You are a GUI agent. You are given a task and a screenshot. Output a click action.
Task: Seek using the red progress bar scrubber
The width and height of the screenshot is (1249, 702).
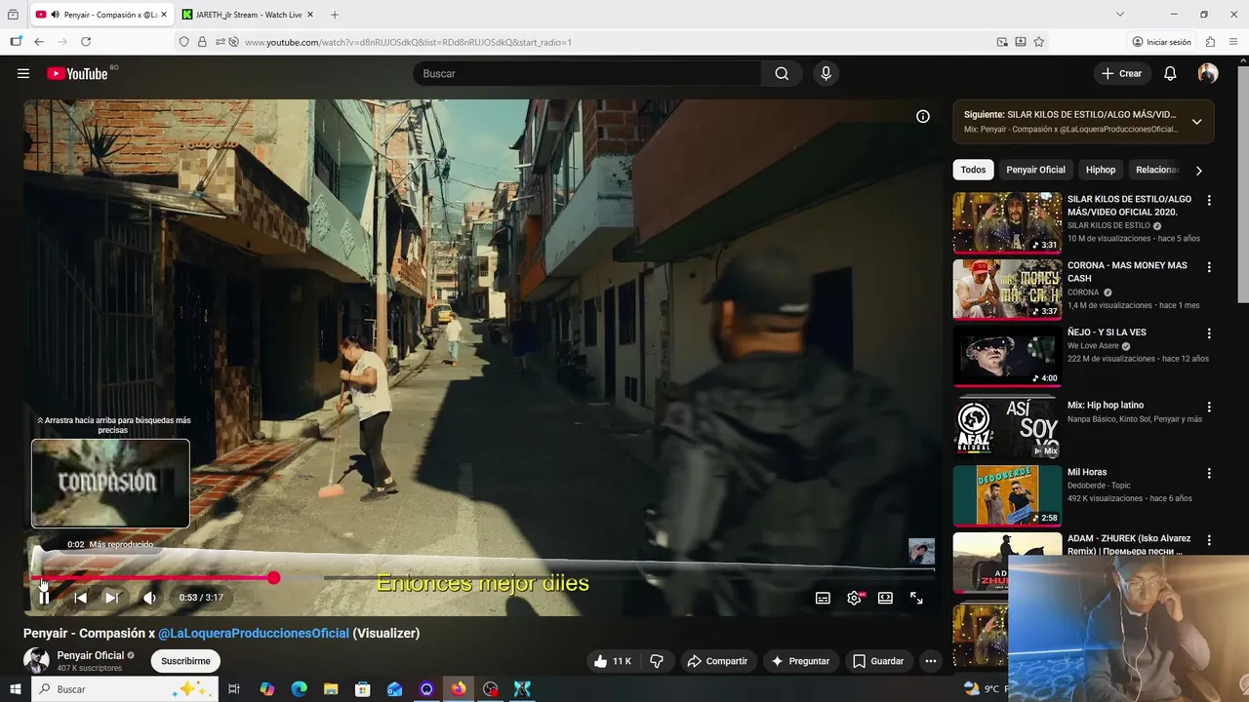274,578
